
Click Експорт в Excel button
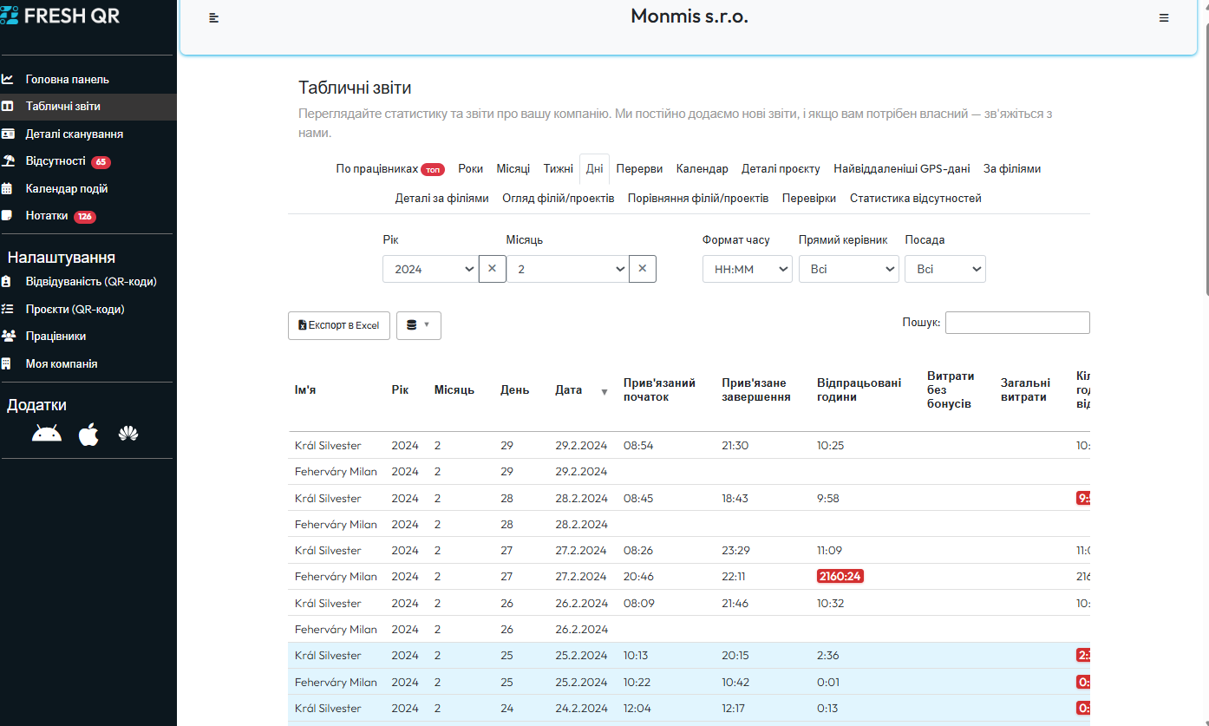point(339,325)
